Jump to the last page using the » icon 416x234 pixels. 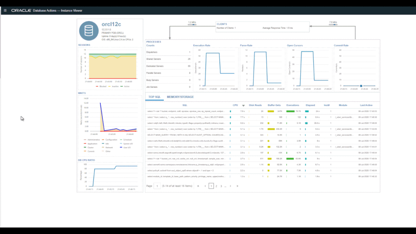238,186
